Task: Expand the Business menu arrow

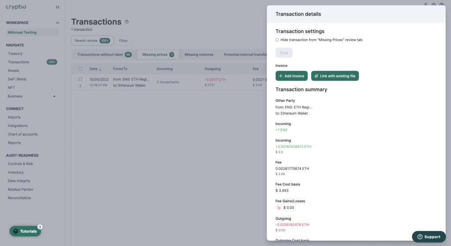Action: [x=55, y=96]
